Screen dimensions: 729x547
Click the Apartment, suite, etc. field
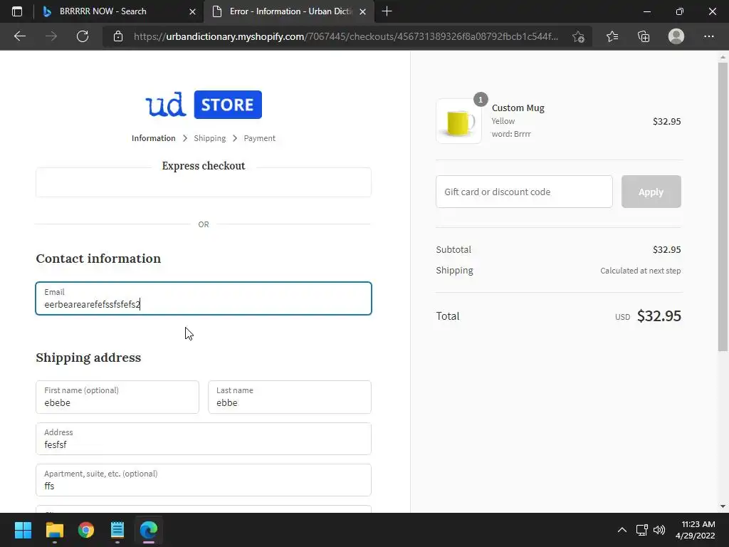coord(204,480)
